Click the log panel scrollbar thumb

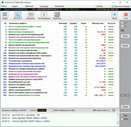pyautogui.click(x=118, y=122)
